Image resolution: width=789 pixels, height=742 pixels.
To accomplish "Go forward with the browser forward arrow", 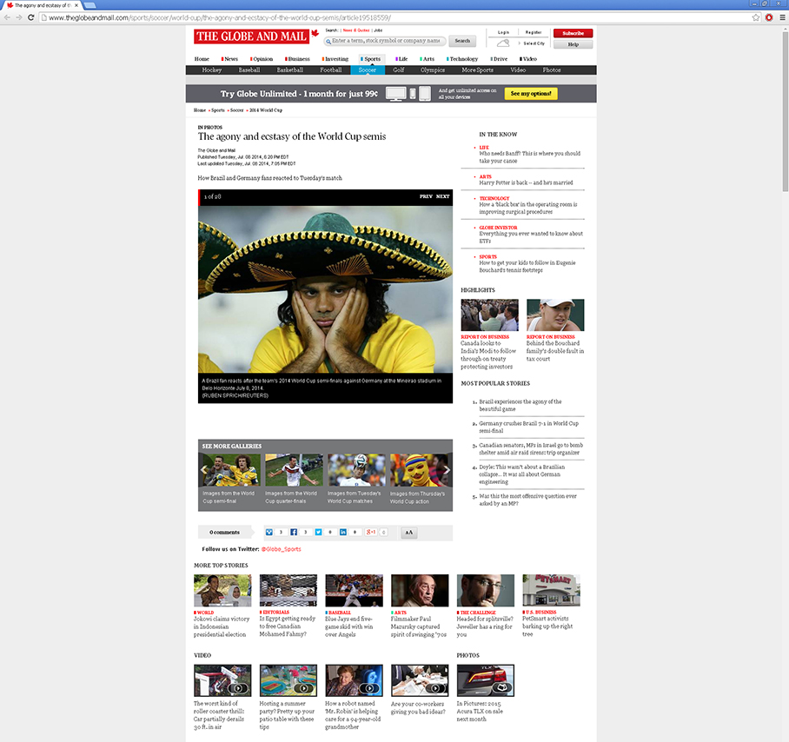I will (x=18, y=17).
